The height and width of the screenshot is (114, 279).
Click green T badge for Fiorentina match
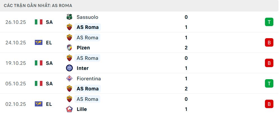pos(269,83)
